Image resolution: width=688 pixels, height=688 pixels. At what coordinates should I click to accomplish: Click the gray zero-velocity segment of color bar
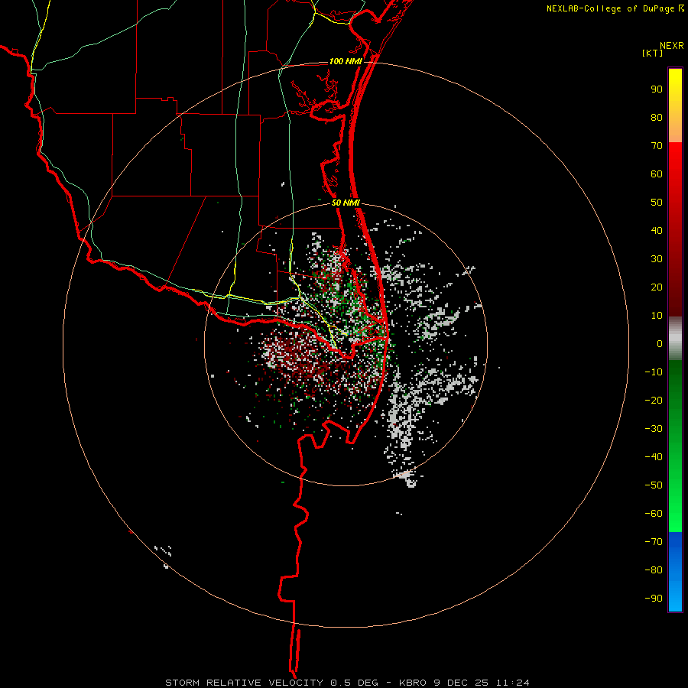point(675,339)
